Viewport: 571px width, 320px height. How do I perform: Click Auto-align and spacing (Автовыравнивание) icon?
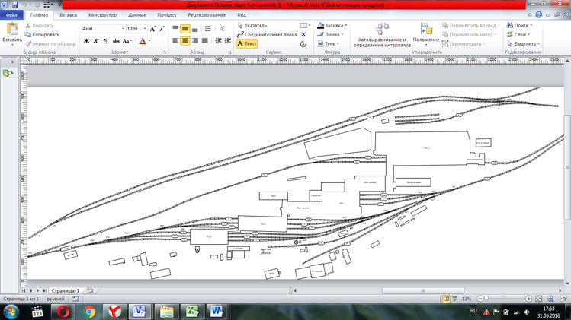click(x=383, y=30)
